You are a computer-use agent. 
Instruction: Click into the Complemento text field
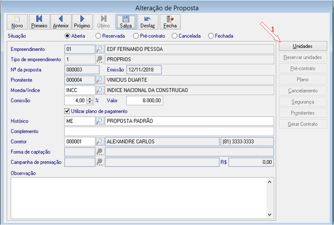[x=169, y=132]
